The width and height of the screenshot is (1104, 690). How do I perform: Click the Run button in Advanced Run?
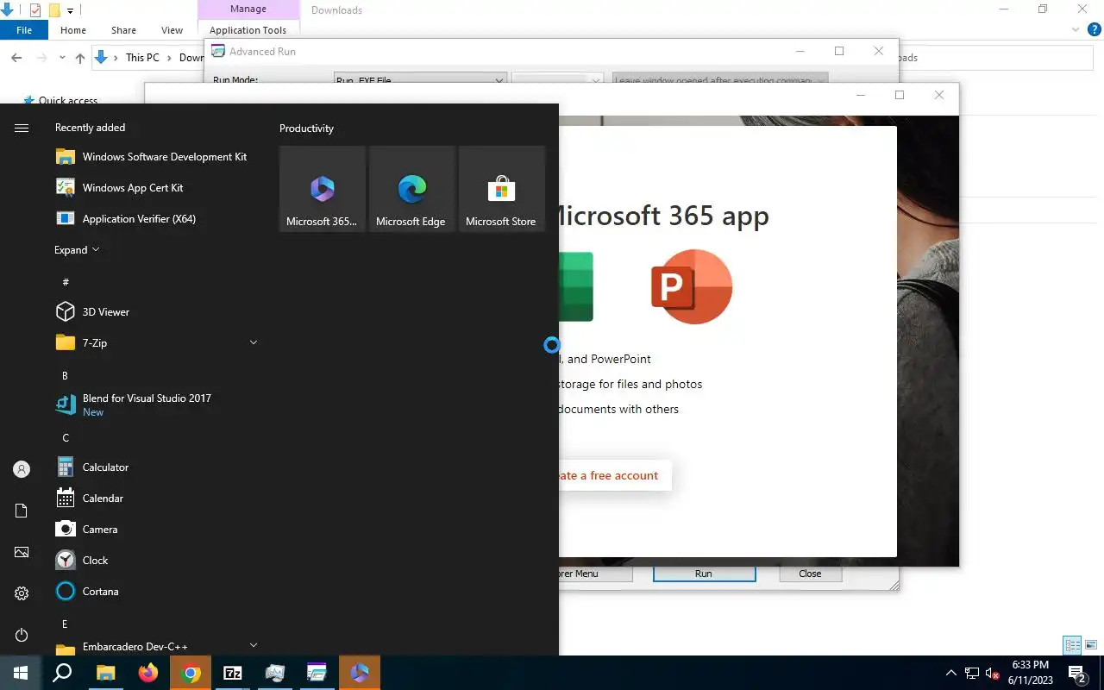[x=704, y=574]
